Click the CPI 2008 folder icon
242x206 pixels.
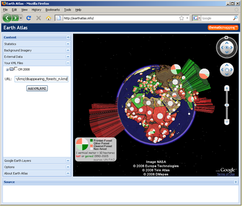pos(11,69)
